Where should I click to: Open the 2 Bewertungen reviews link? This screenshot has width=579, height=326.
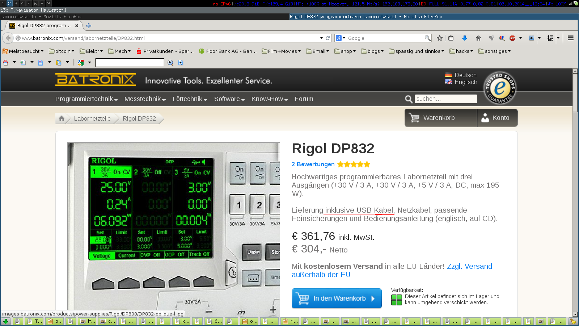click(313, 164)
